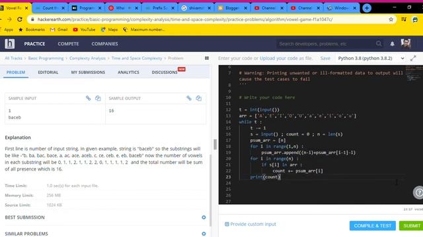Toggle Provide custom input checkbox
423x237 pixels.
tap(227, 224)
